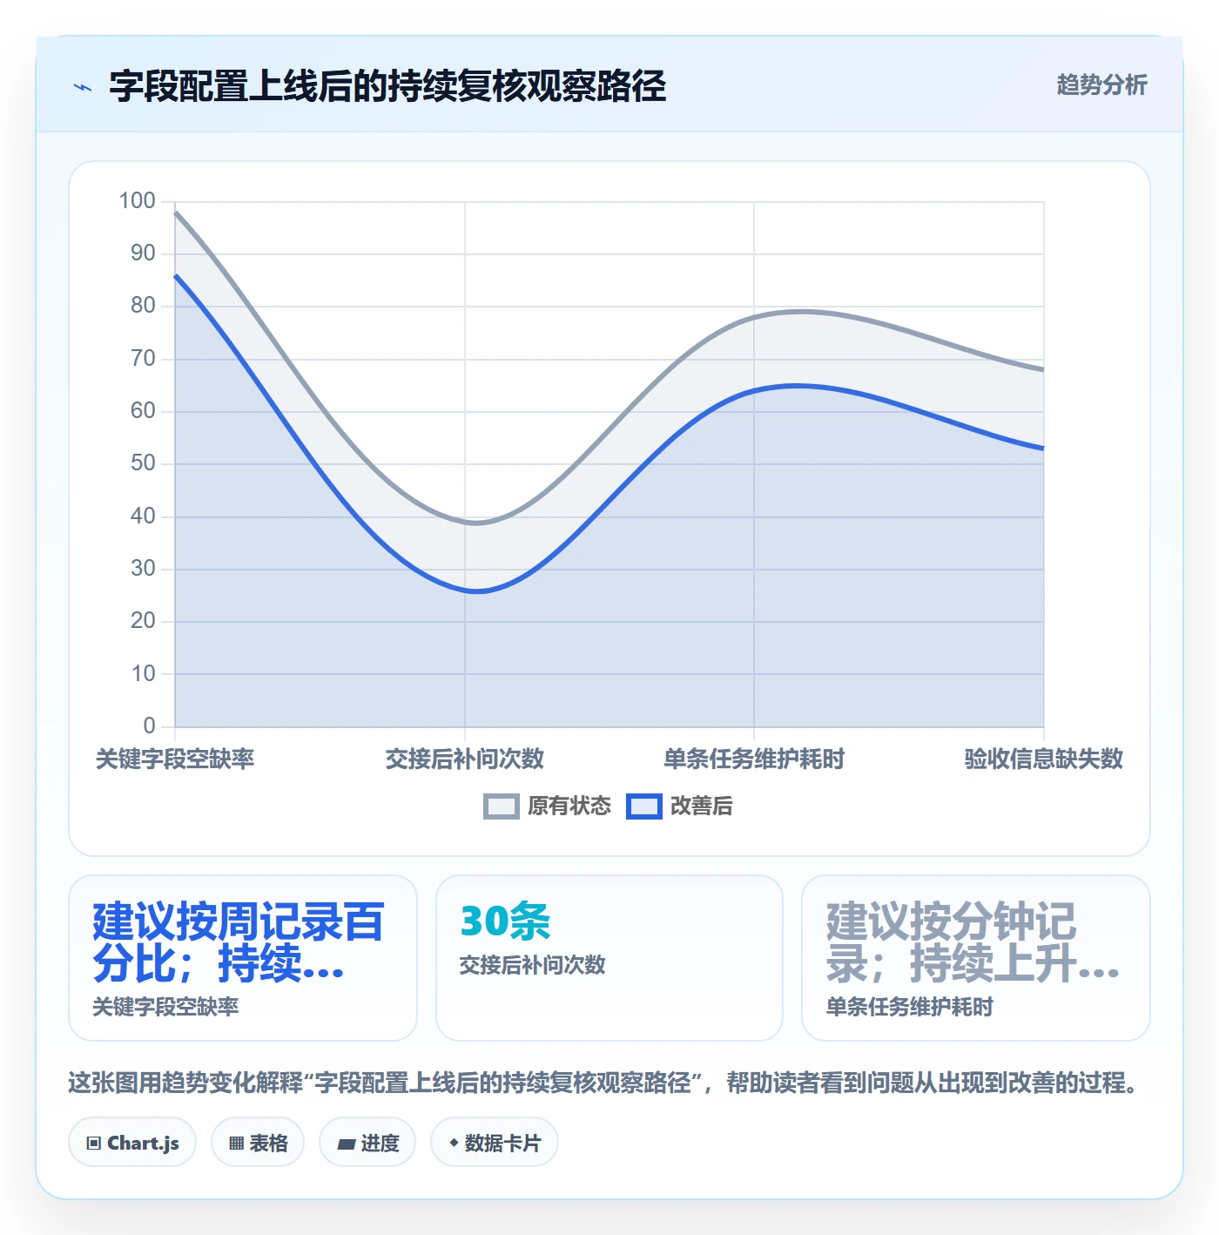Click the chart title 字段配置上线后的持续复核观察路径
Image resolution: width=1219 pixels, height=1235 pixels.
pos(387,86)
